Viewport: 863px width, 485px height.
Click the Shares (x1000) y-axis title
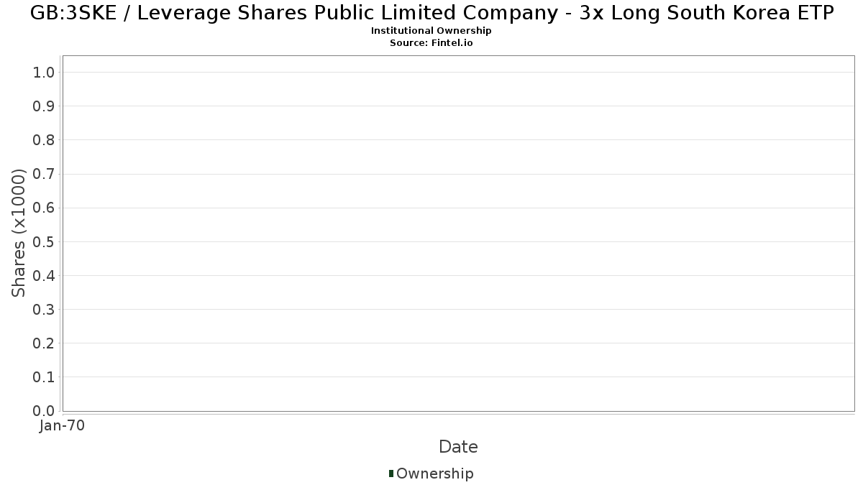point(19,234)
